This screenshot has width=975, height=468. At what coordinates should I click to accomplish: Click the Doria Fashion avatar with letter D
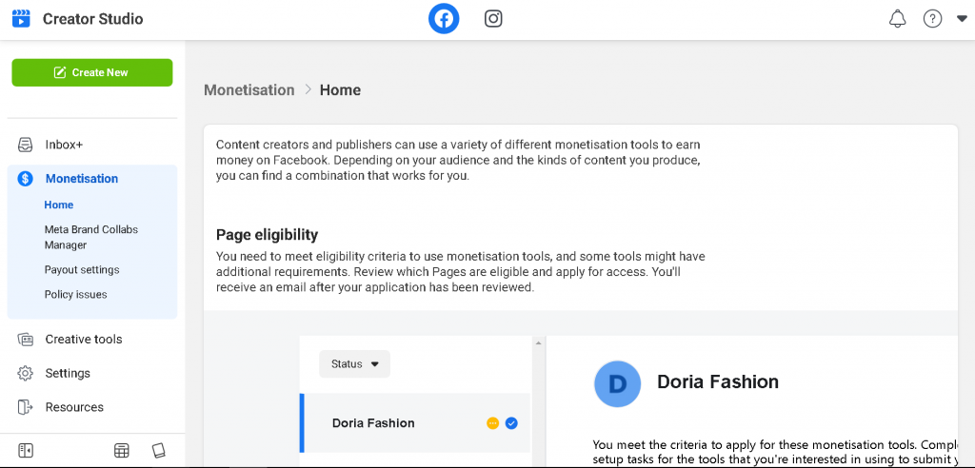pyautogui.click(x=617, y=384)
